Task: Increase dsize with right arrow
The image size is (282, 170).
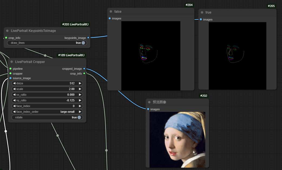Action: click(80, 83)
